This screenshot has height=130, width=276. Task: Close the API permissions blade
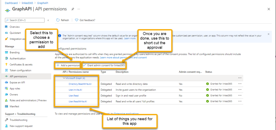click(269, 9)
